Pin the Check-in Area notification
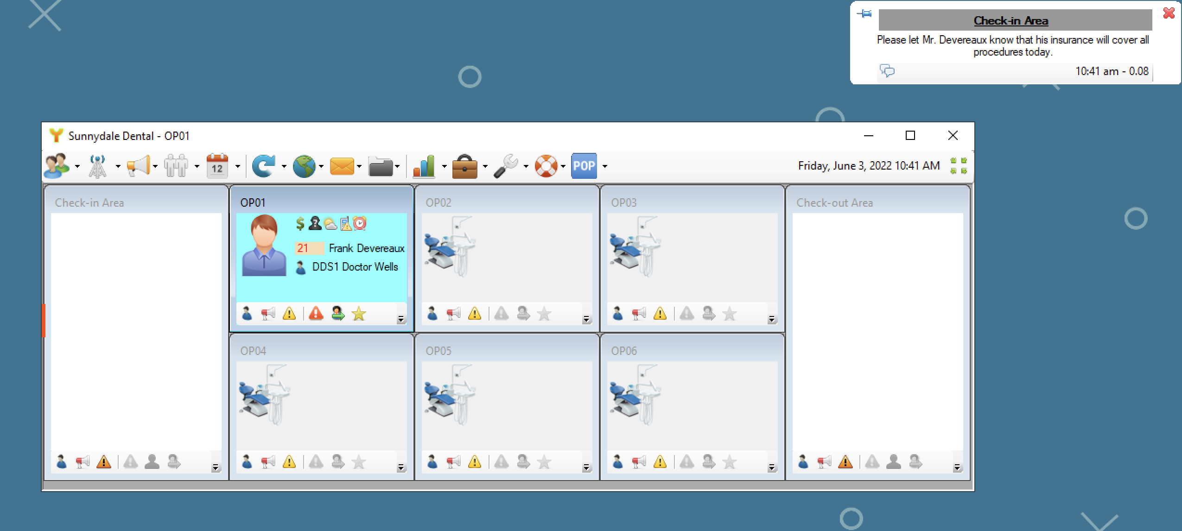Viewport: 1182px width, 531px height. 864,14
